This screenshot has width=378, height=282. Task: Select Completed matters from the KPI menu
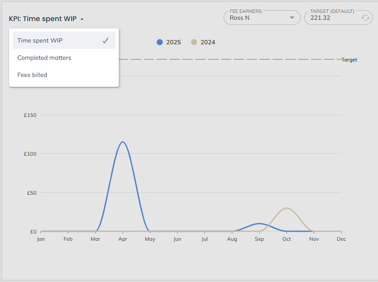tap(44, 58)
